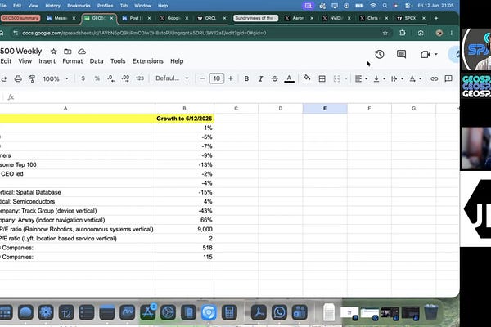Select cell showing 66%

(x=184, y=220)
